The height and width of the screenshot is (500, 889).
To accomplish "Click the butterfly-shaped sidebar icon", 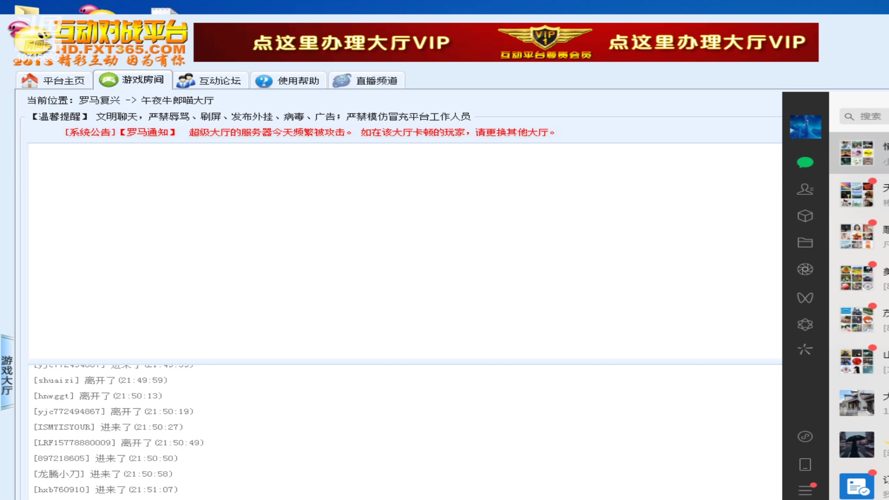I will [805, 298].
